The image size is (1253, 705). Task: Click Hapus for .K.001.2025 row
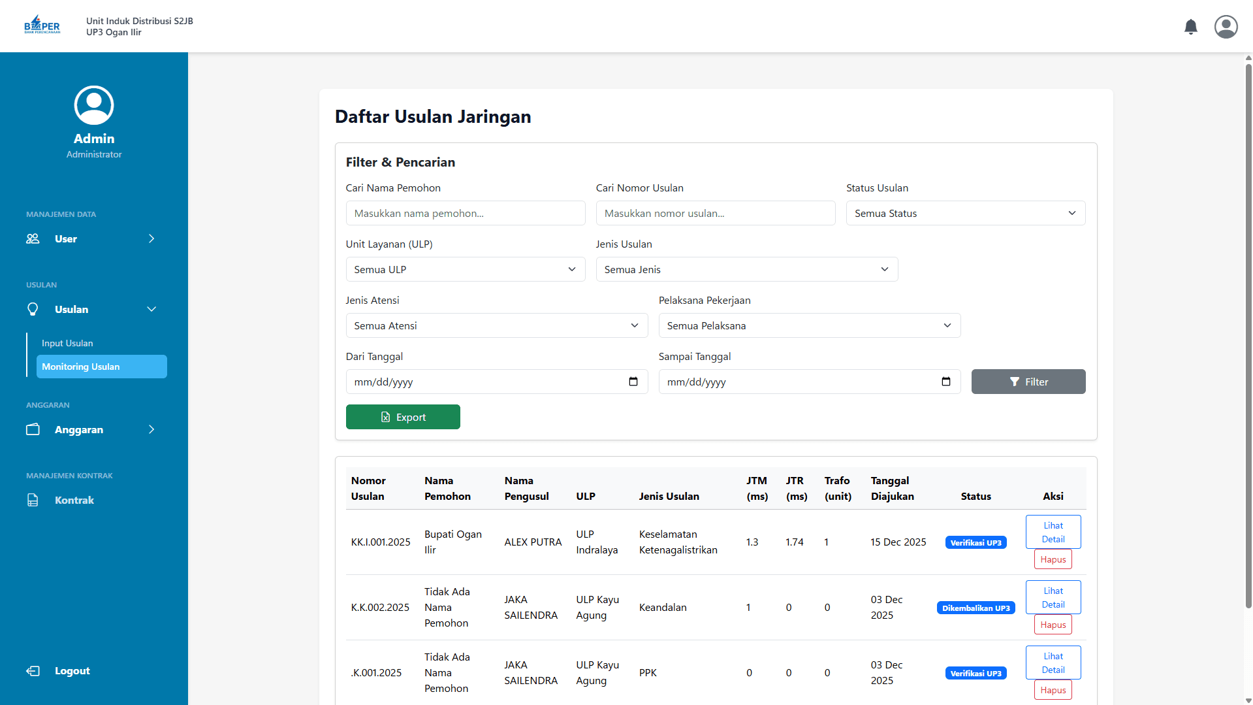pyautogui.click(x=1053, y=690)
